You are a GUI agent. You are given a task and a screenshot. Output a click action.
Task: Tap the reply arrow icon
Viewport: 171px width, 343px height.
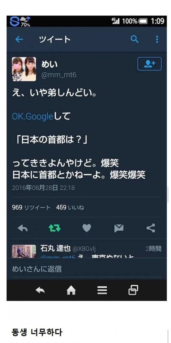coord(23,228)
